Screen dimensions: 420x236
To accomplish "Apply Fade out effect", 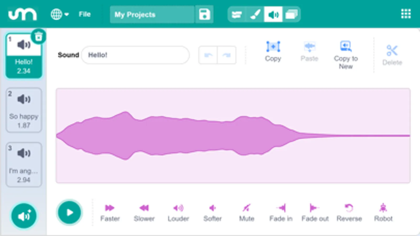I will click(315, 212).
